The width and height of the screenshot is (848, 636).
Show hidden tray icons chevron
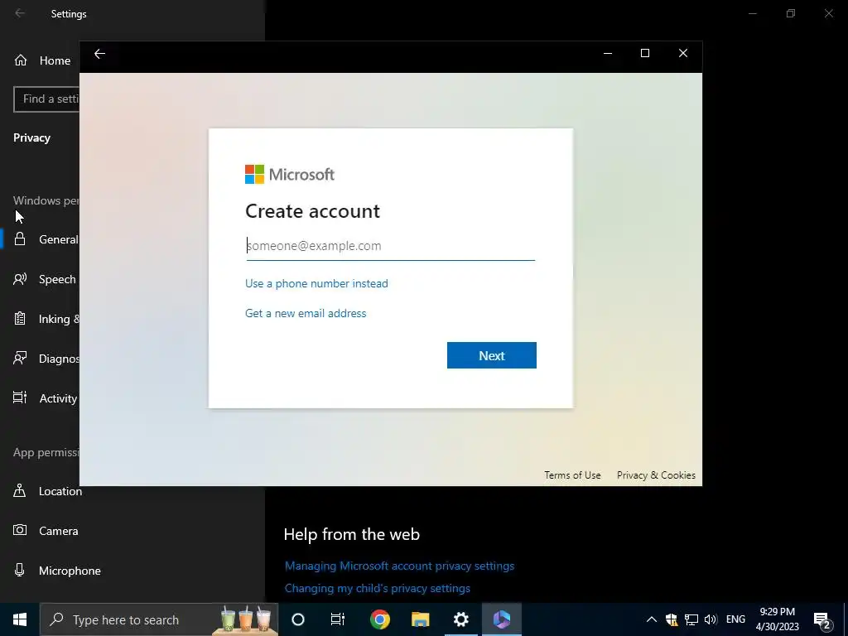[x=652, y=619]
